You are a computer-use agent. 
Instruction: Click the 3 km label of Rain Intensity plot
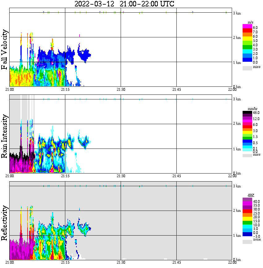point(237,99)
